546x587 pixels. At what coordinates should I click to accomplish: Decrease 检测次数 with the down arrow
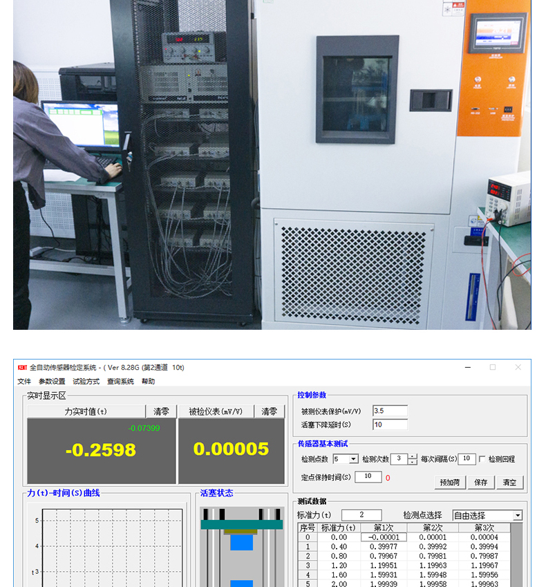pyautogui.click(x=413, y=462)
